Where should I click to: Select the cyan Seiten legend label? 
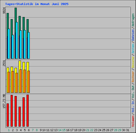tap(133, 49)
